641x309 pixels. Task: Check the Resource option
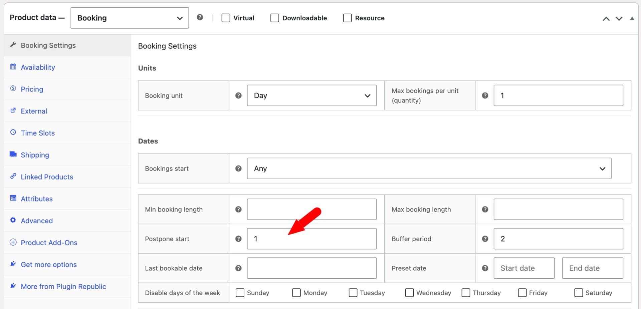[x=347, y=18]
